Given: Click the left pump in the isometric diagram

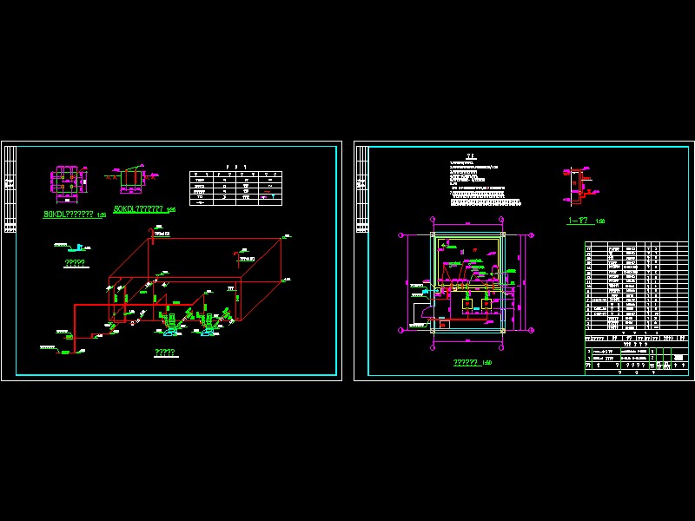Looking at the screenshot, I should pos(169,324).
